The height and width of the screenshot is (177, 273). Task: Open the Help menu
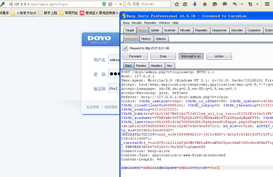(x=175, y=23)
